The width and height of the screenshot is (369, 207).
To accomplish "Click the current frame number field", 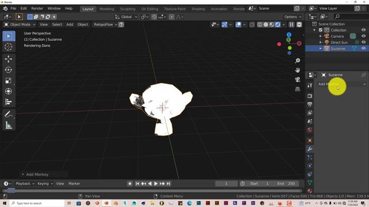I will click(226, 183).
